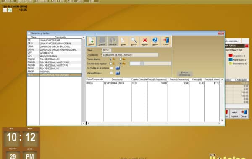Click scroll-down arrow of price table
Viewport: 252px width, 159px height.
coord(222,120)
